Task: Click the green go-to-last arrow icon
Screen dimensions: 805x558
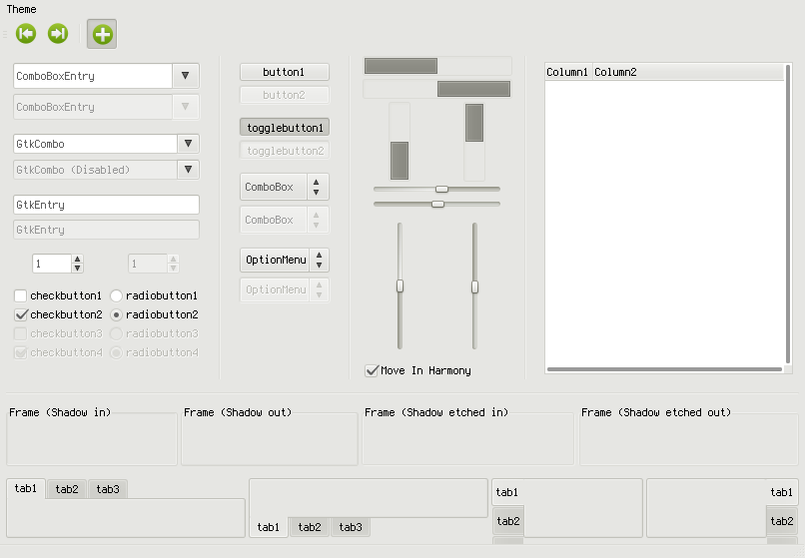Action: click(x=58, y=34)
